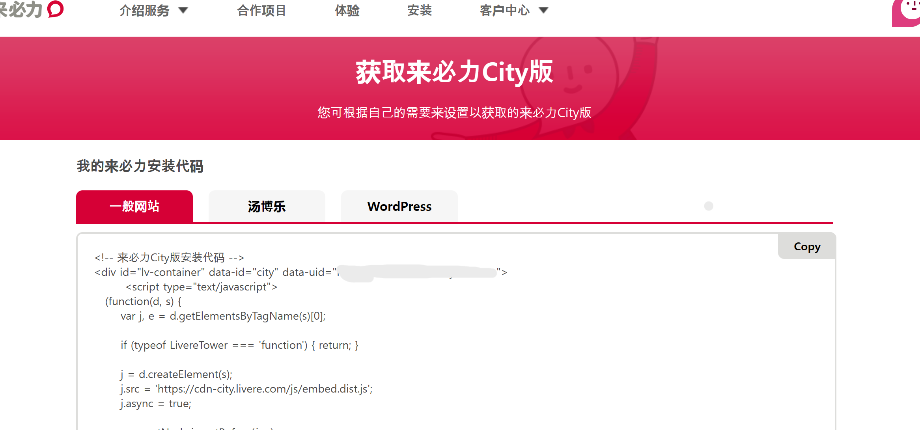The image size is (920, 430).
Task: Go to 合作项目 in navigation
Action: coord(261,10)
